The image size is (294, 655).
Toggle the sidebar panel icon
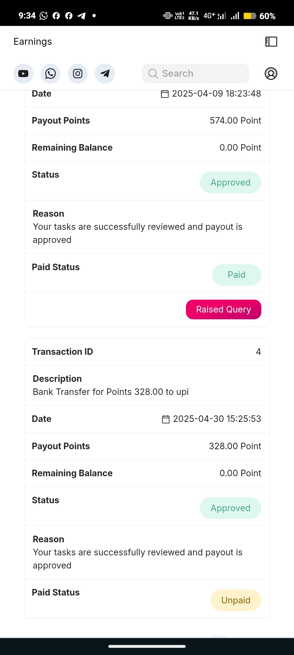click(x=271, y=42)
